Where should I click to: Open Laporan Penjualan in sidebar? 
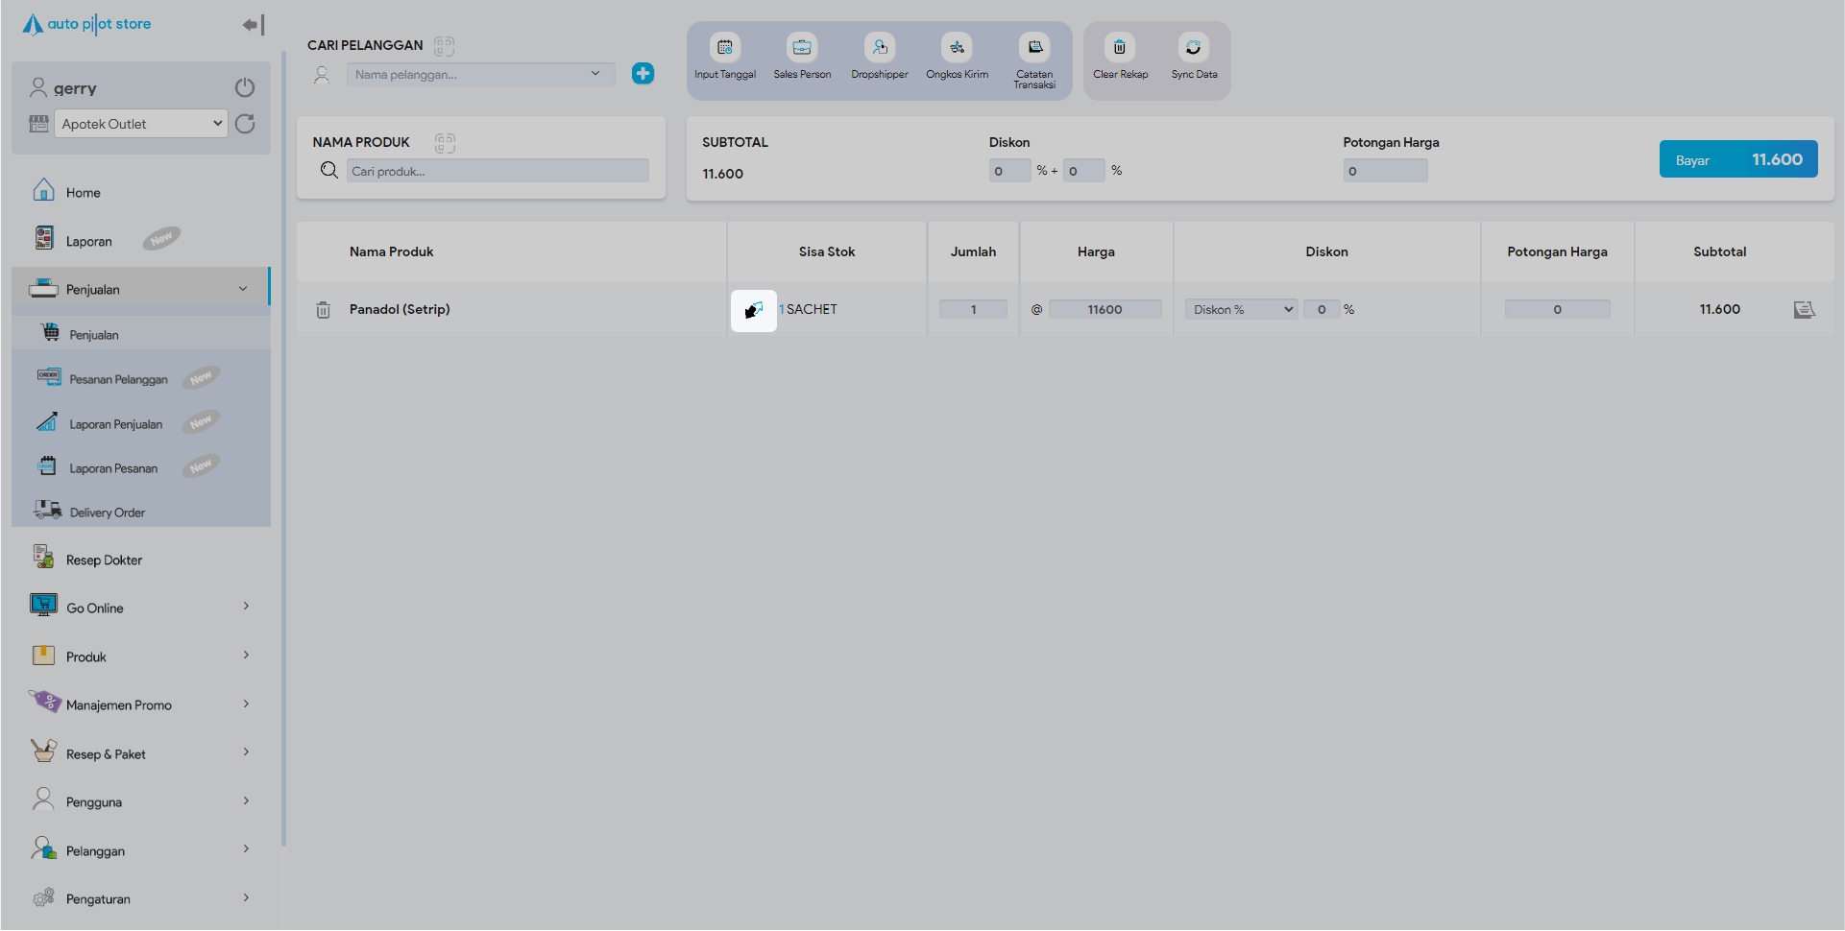click(x=116, y=424)
